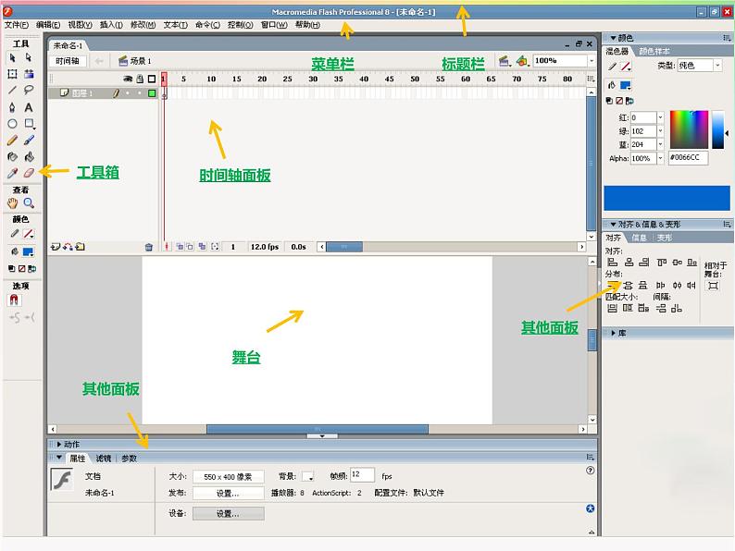
Task: Select the Zoom magnifier tool
Action: (x=29, y=202)
